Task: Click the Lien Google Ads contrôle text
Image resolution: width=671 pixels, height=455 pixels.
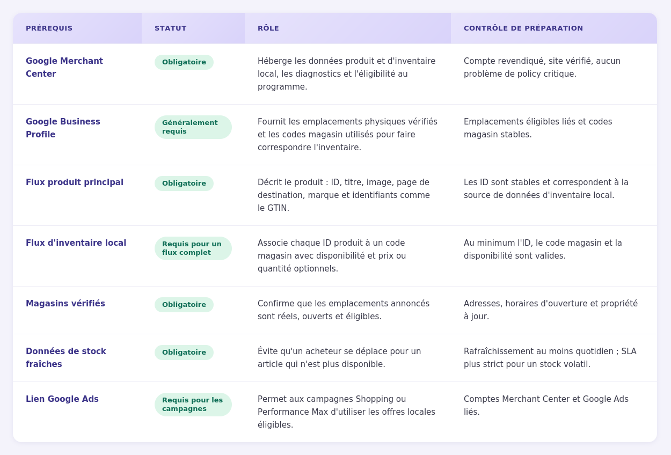Action: tap(546, 406)
